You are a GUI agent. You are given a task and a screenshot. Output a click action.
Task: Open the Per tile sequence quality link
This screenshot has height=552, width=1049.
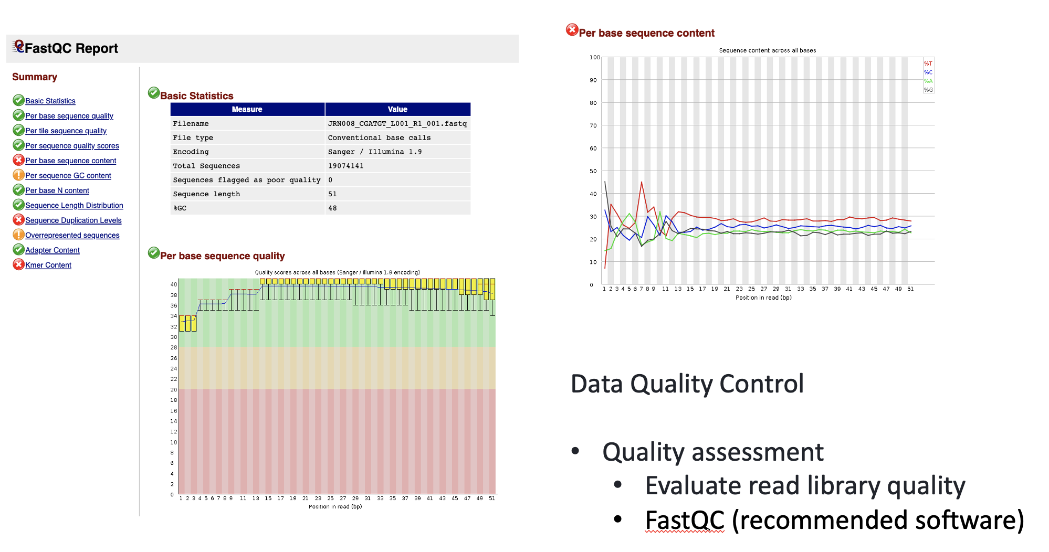tap(66, 131)
